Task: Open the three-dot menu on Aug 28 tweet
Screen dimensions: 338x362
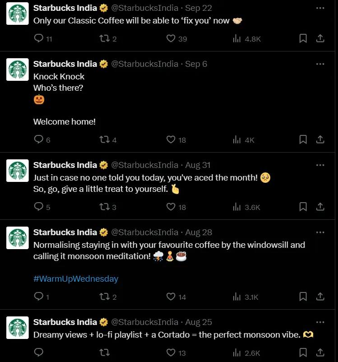Action: click(x=320, y=232)
